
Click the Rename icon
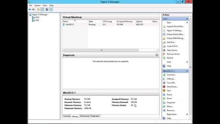[x=164, y=110]
